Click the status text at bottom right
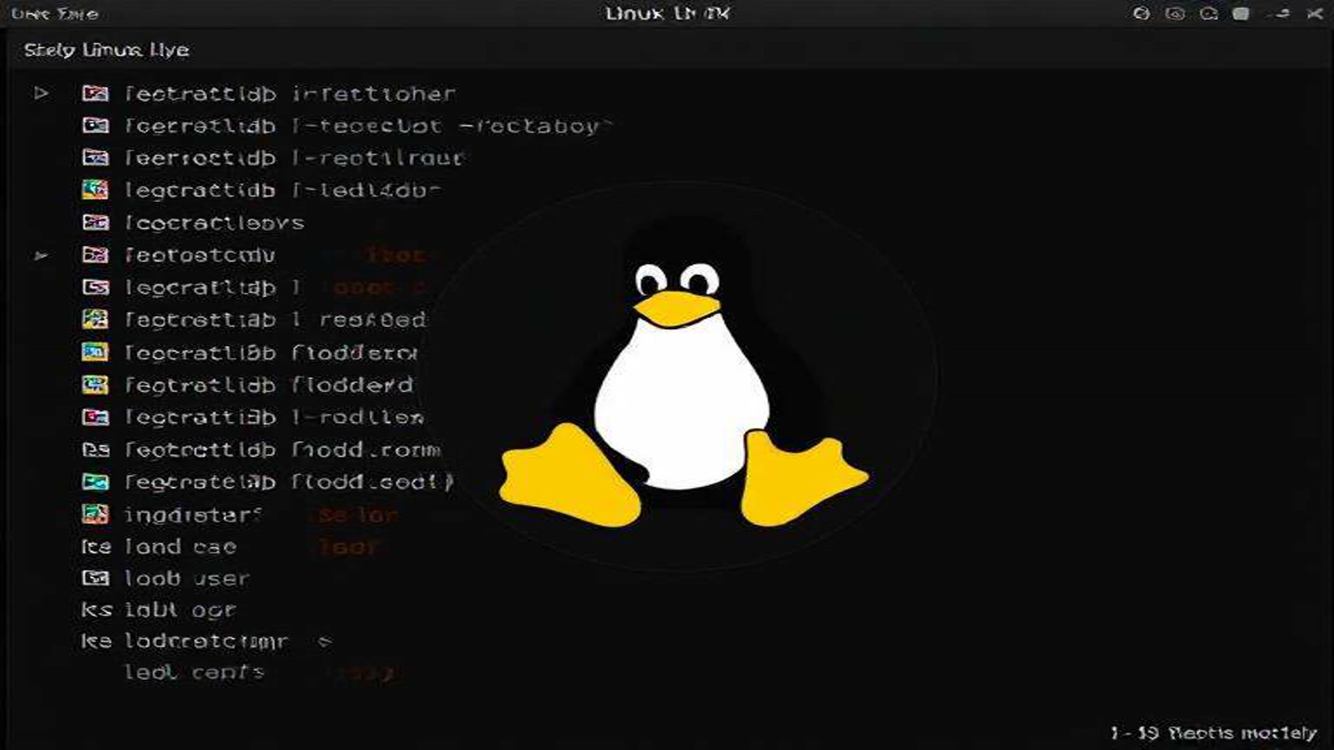 pyautogui.click(x=1213, y=733)
